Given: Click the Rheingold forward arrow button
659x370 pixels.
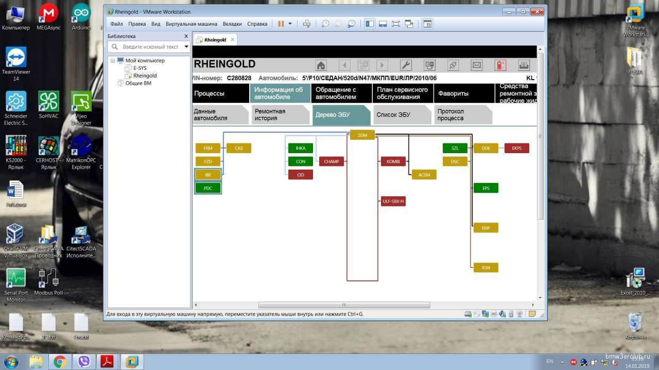Looking at the screenshot, I should (382, 65).
